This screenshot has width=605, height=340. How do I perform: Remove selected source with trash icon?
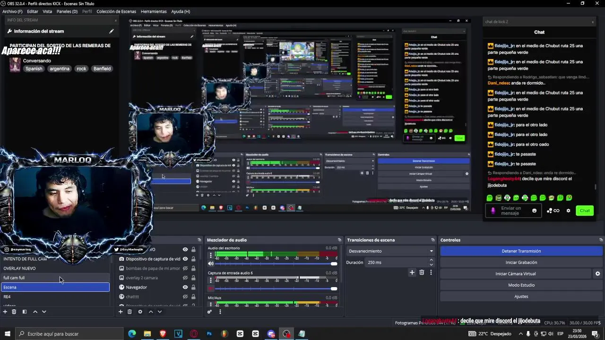[130, 312]
